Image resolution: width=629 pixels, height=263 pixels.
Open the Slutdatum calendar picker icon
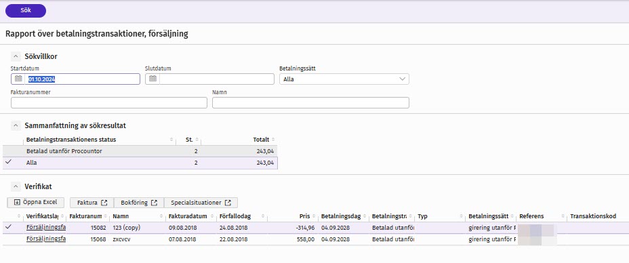[153, 79]
